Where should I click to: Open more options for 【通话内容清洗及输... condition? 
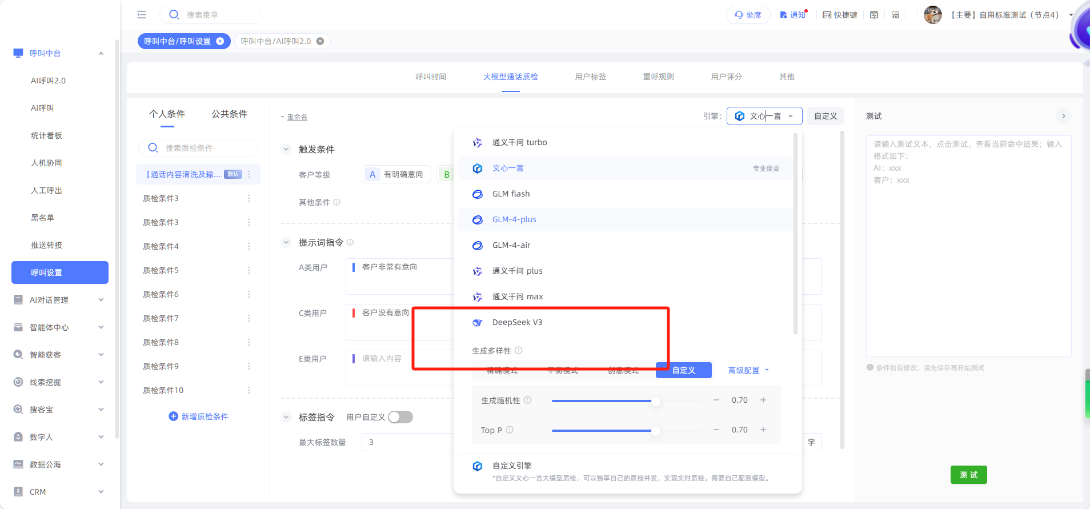click(249, 174)
